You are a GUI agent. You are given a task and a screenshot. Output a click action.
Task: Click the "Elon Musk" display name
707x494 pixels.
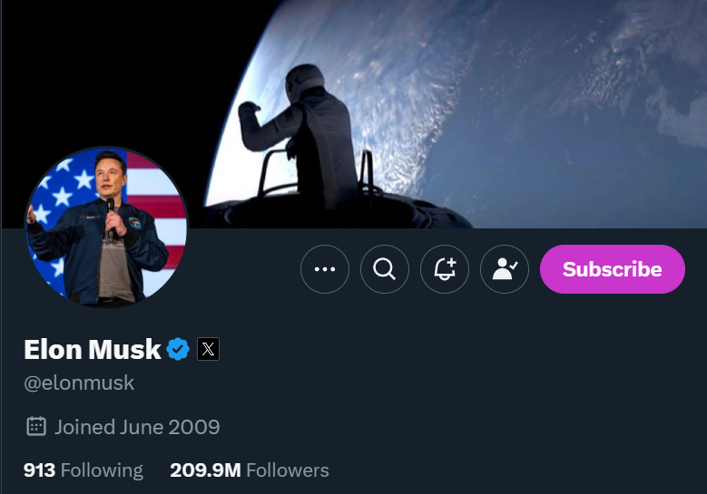pyautogui.click(x=92, y=349)
